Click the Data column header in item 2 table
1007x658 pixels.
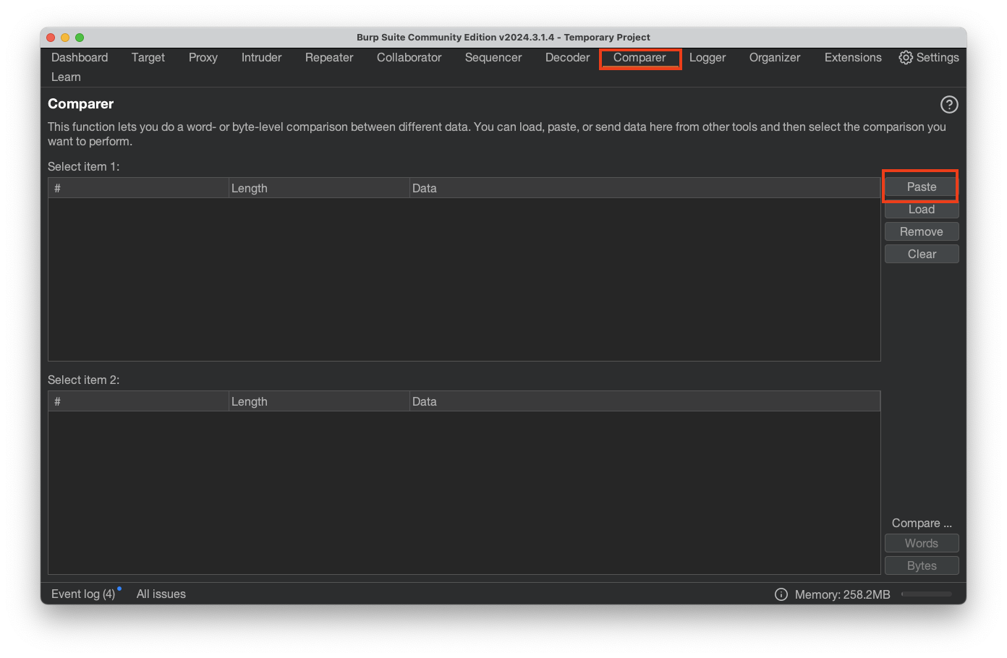(645, 401)
